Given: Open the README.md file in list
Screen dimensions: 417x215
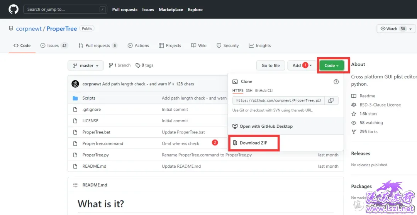Looking at the screenshot, I should pyautogui.click(x=95, y=166).
